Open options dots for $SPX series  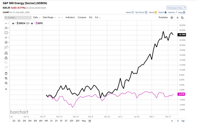tap(35, 23)
